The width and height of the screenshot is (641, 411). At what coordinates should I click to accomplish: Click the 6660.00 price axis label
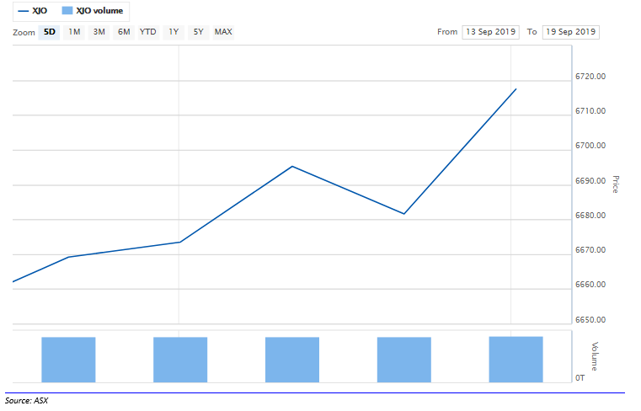(x=590, y=285)
